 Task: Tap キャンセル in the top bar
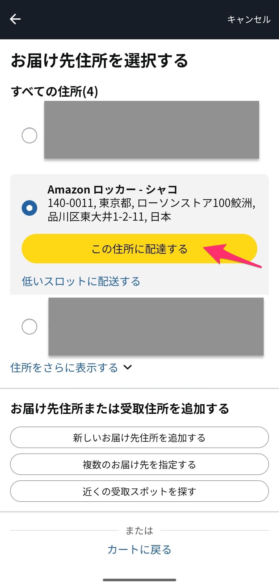point(249,19)
